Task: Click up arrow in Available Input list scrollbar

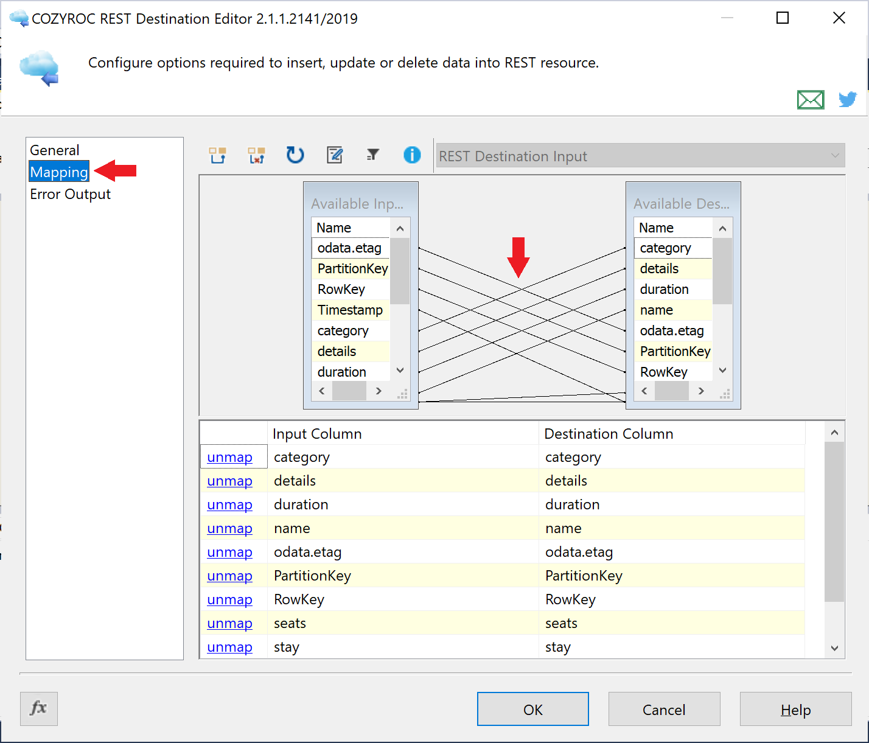Action: 400,228
